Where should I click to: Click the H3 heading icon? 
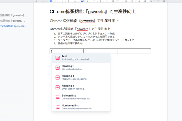point(58,87)
